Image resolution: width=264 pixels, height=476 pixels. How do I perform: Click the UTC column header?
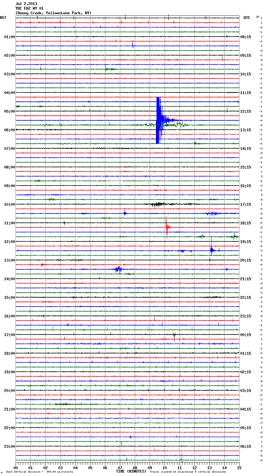click(x=247, y=18)
